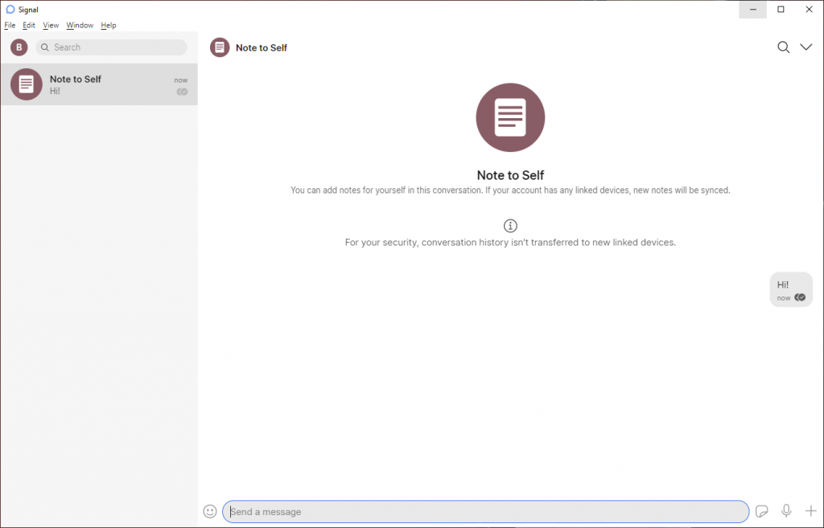Minimize the Signal window
824x528 pixels.
click(x=752, y=10)
